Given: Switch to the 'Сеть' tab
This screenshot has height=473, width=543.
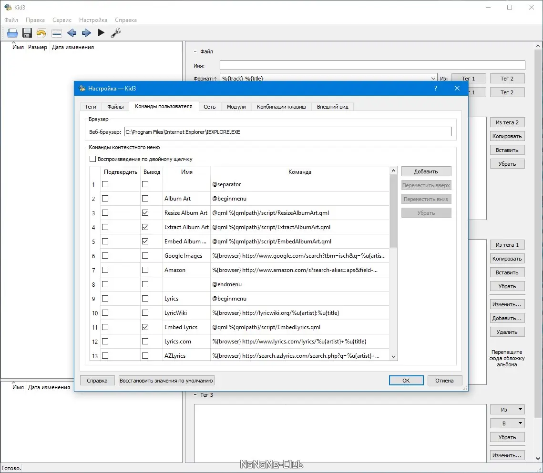Looking at the screenshot, I should 210,107.
